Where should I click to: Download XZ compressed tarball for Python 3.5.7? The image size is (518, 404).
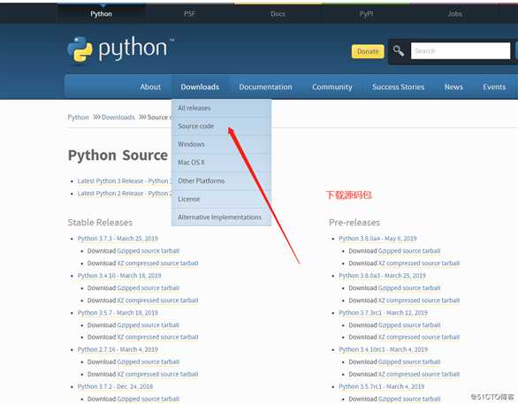[x=157, y=337]
